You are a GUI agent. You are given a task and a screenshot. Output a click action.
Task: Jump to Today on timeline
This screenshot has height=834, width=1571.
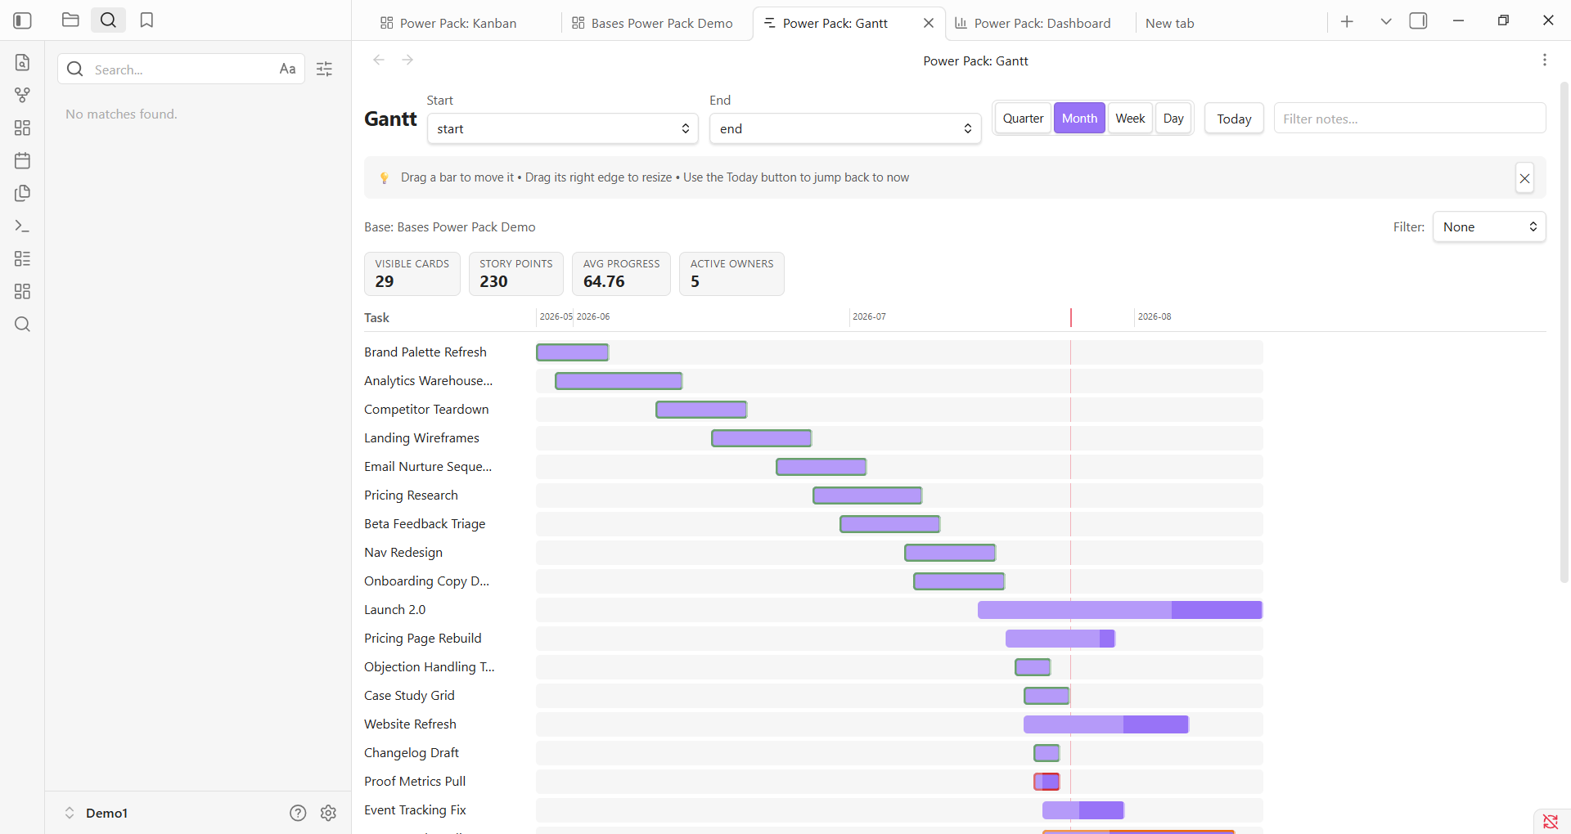[1234, 119]
